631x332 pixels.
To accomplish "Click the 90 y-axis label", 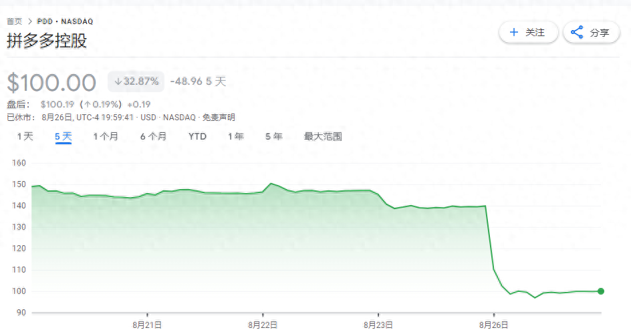I will (21, 313).
